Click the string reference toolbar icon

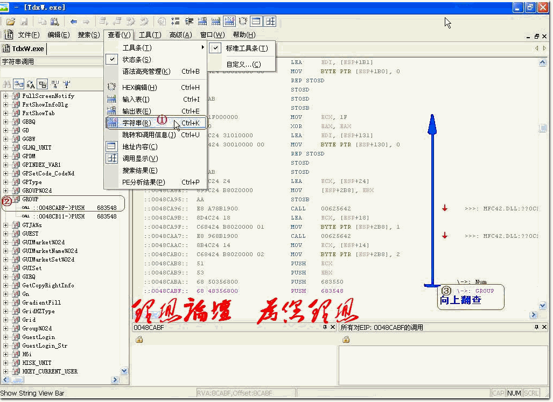(x=229, y=21)
